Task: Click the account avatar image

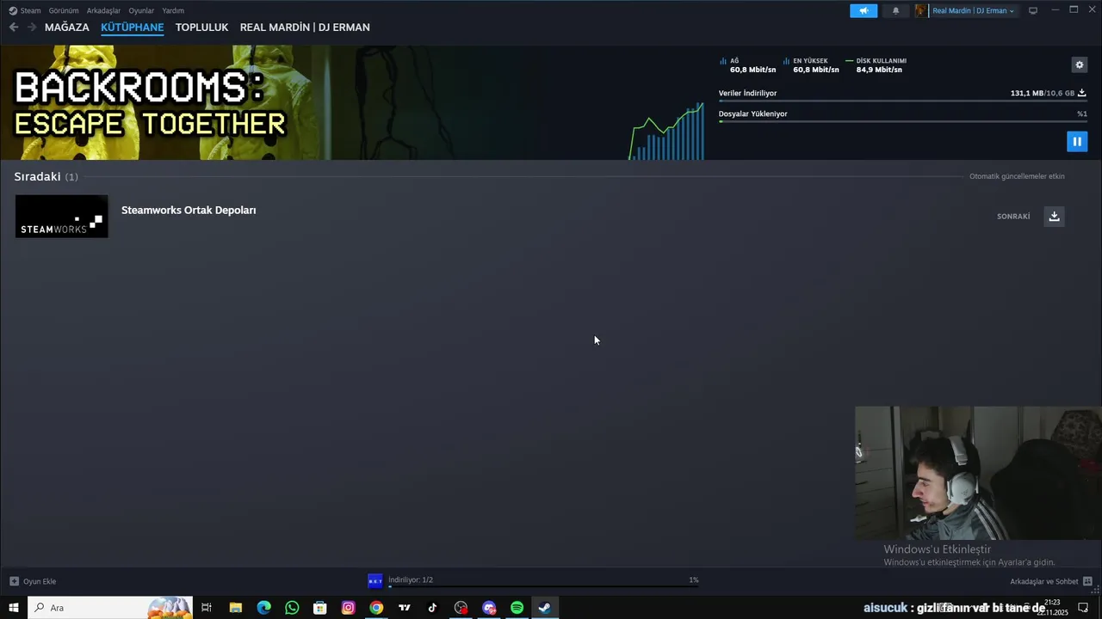Action: pos(921,10)
